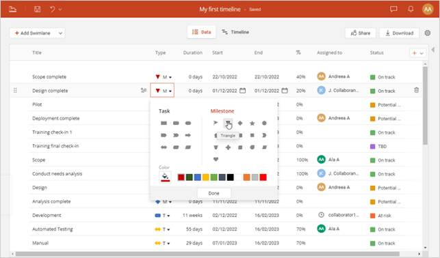The width and height of the screenshot is (440, 258).
Task: Choose the octagon milestone shape
Action: click(264, 123)
